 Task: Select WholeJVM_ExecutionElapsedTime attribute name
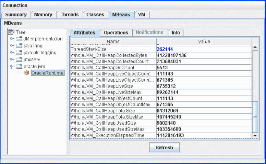[x=107, y=135]
